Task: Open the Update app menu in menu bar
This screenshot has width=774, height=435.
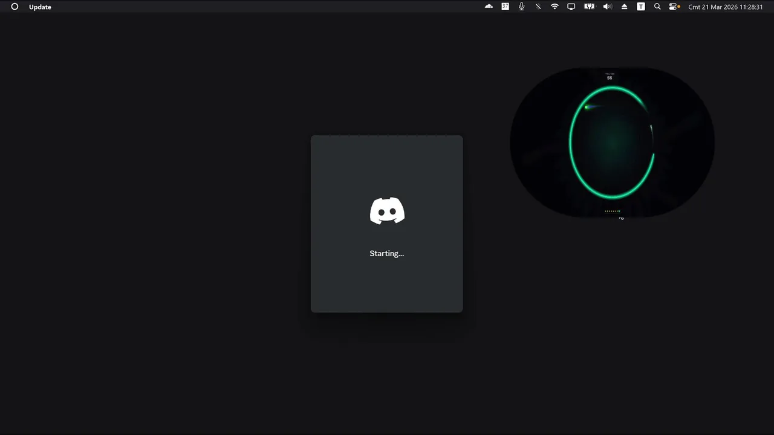Action: [x=40, y=7]
